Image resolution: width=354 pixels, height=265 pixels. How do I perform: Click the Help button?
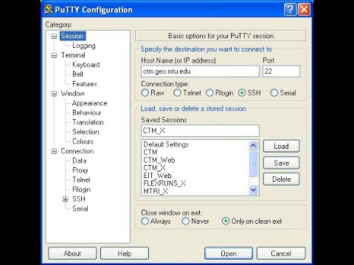[125, 253]
